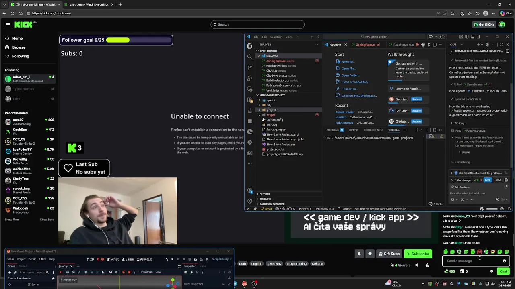
Task: Add a new node with Redot plus icon
Action: 10,272
